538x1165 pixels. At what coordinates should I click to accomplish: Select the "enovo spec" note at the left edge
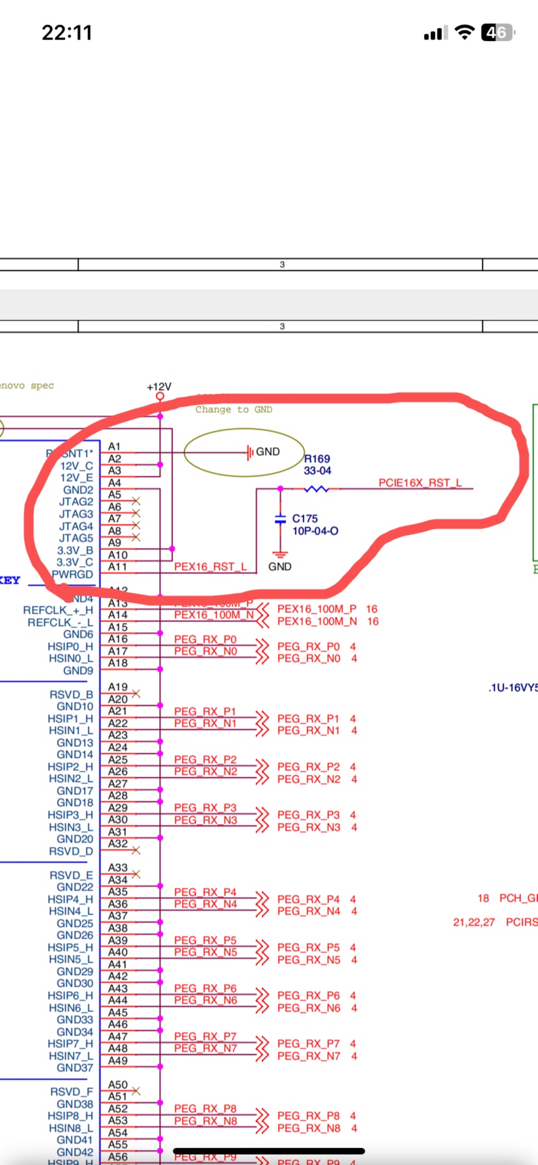point(27,386)
